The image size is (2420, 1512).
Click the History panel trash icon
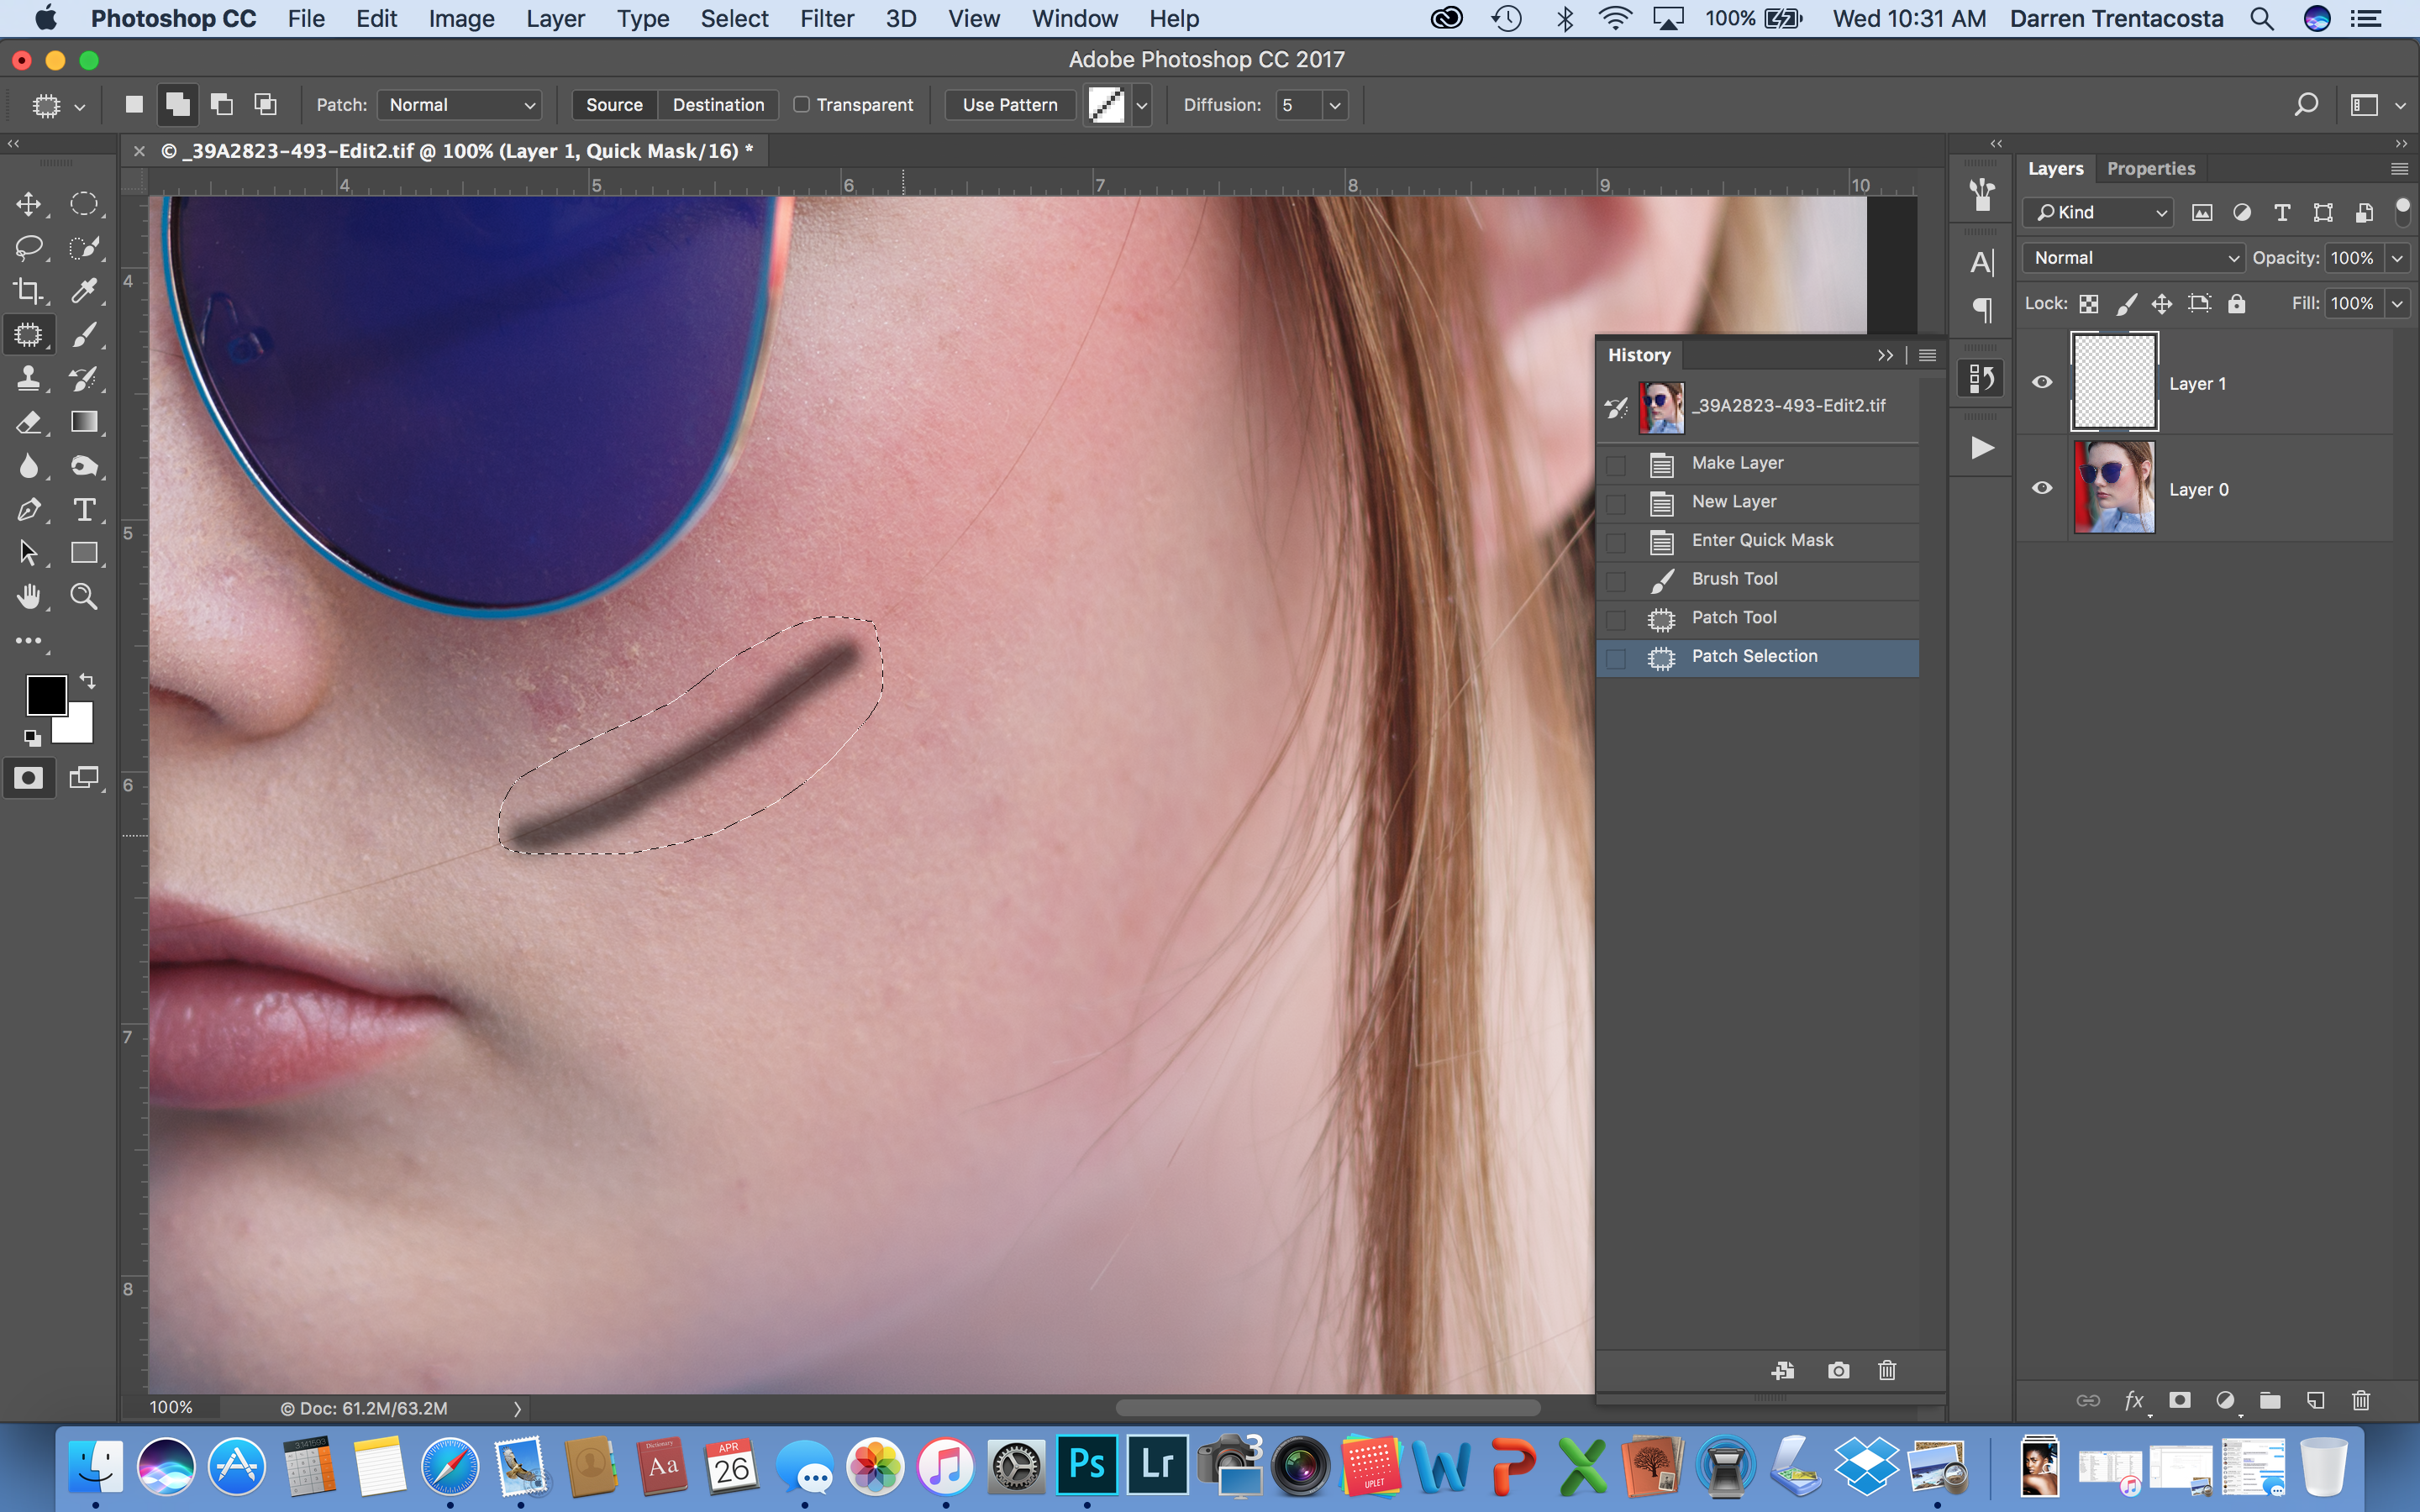pyautogui.click(x=1887, y=1370)
